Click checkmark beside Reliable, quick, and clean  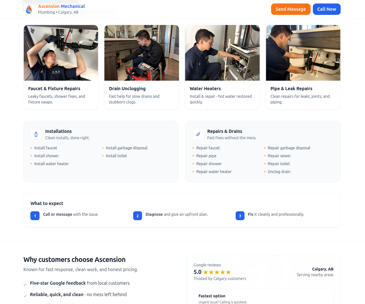25,296
